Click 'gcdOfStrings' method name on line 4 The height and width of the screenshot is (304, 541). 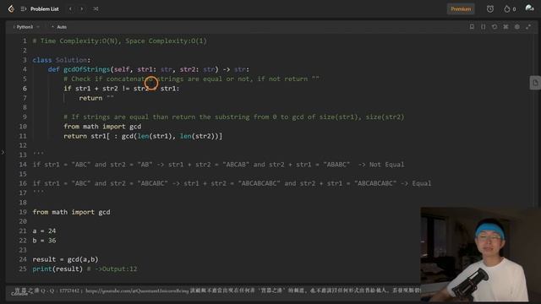click(86, 69)
